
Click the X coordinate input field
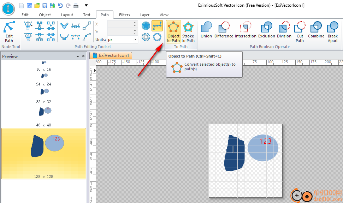(120, 24)
